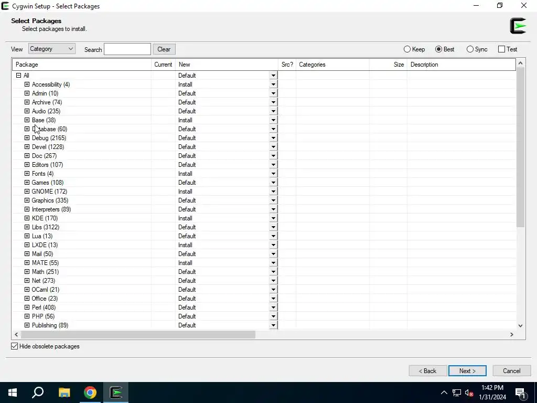Select the Sync radio button
The width and height of the screenshot is (537, 403).
tap(470, 49)
